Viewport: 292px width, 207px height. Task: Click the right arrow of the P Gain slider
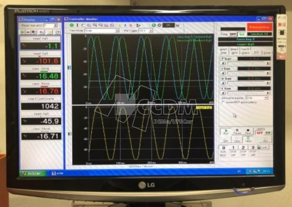point(268,63)
